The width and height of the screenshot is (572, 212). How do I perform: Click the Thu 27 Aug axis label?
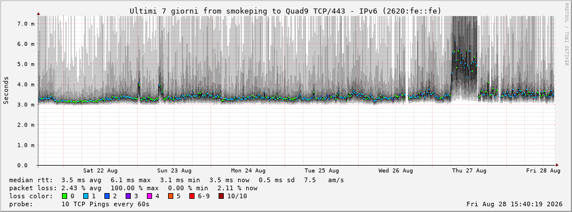(x=469, y=171)
